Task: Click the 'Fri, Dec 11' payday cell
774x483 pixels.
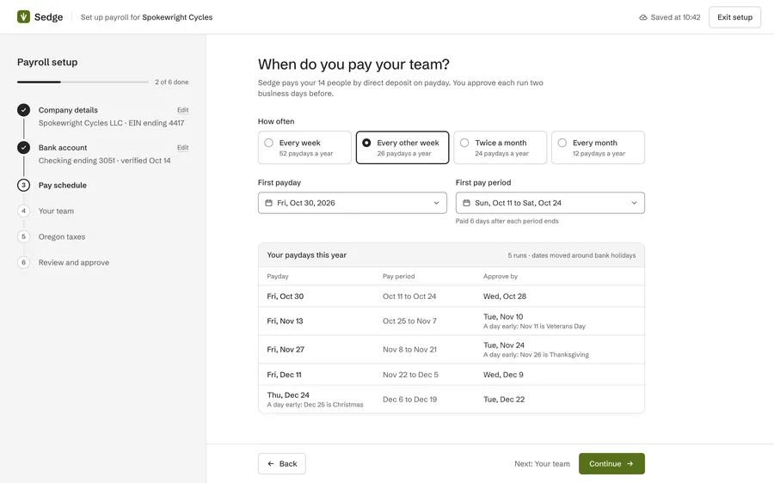Action: point(285,375)
